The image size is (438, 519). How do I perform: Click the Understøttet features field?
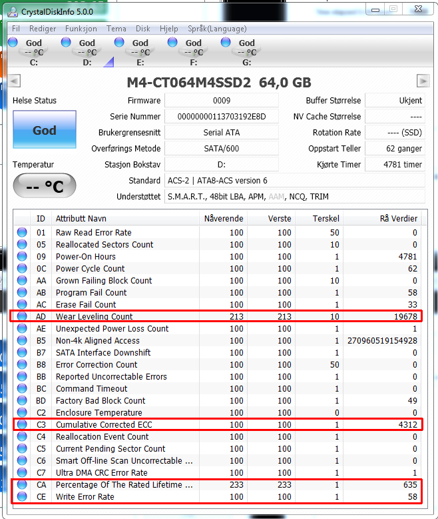[295, 197]
